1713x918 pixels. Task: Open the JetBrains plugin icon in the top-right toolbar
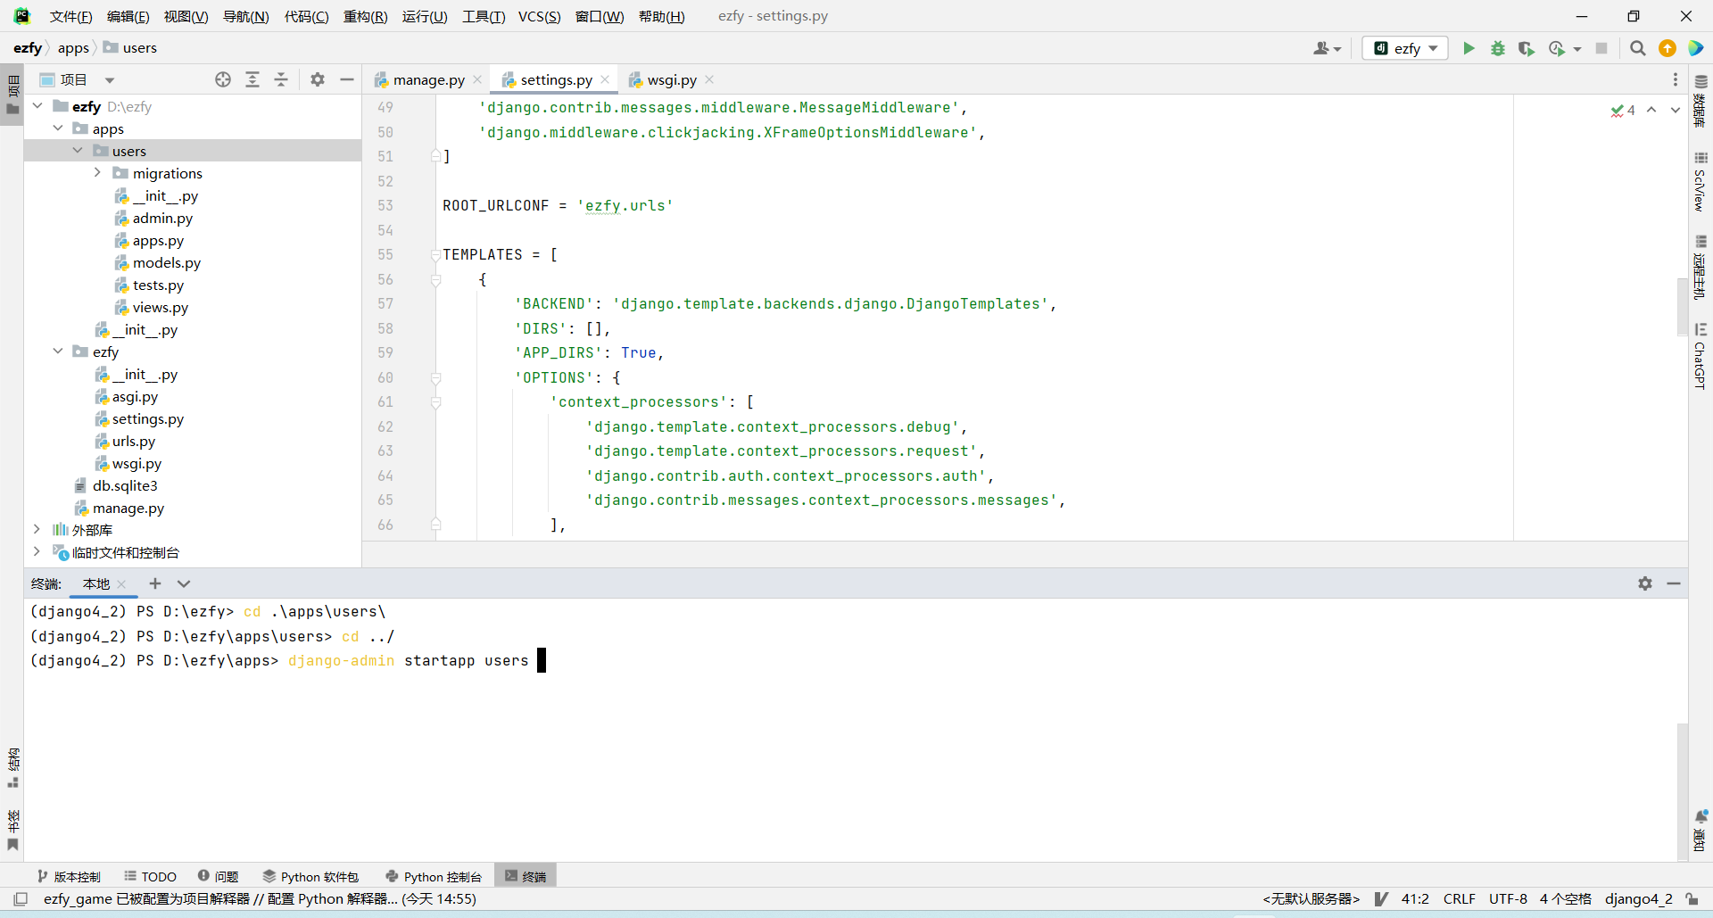click(x=1696, y=48)
